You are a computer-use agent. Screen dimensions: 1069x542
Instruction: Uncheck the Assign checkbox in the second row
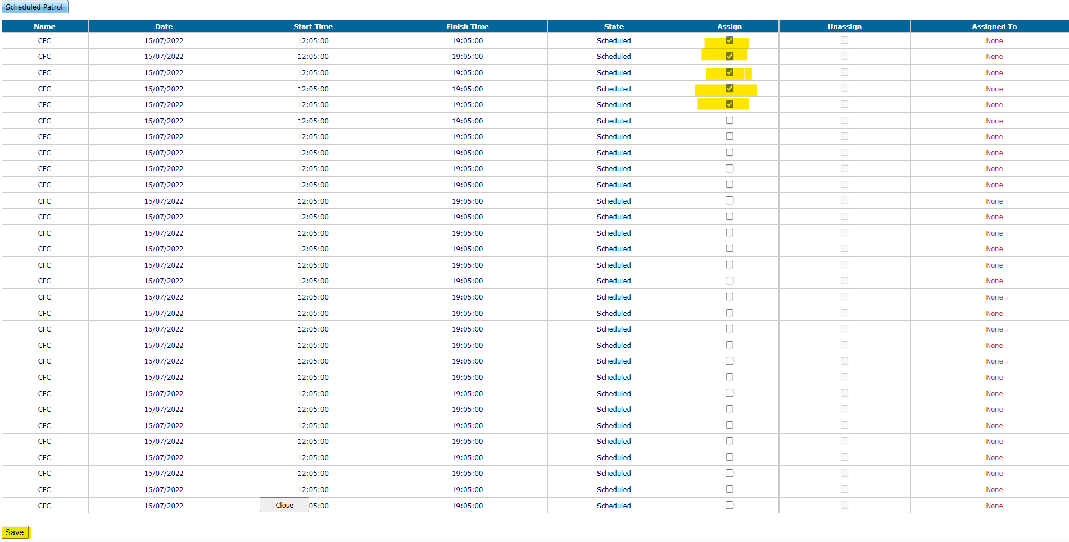coord(730,56)
